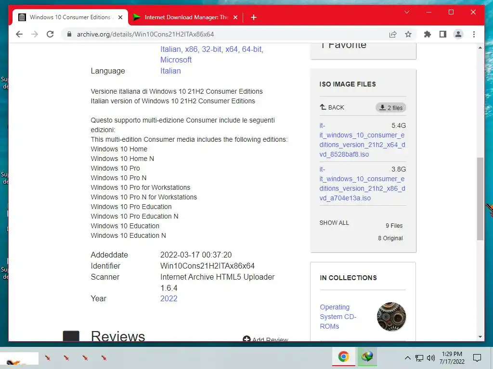Close the Windows 10 Consumer Editions tab
493x369 pixels.
tap(120, 18)
